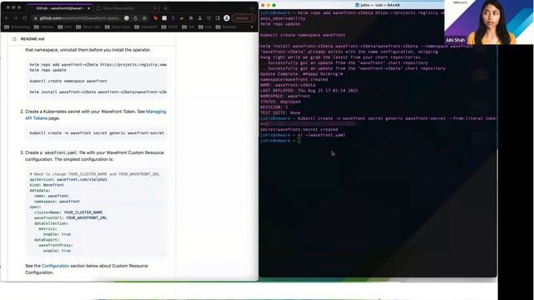
Task: Reload the GitHub page
Action: [24, 18]
